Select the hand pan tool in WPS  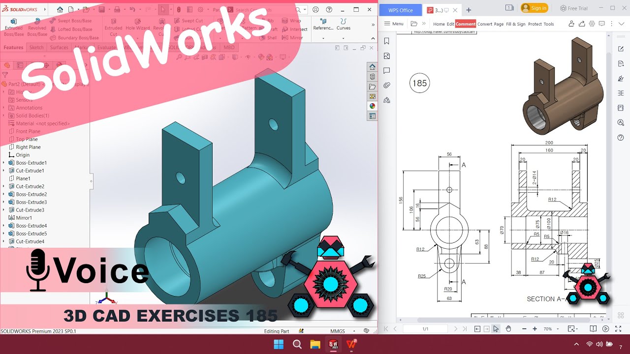click(508, 328)
